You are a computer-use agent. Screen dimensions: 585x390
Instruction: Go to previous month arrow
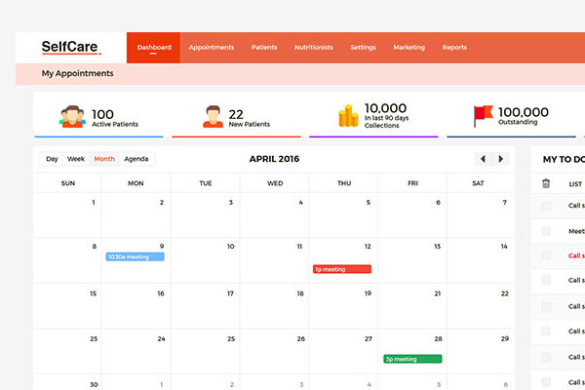[x=483, y=159]
